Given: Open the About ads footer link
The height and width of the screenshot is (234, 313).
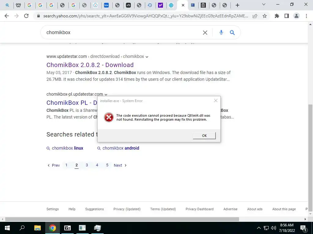Looking at the screenshot, I should tap(255, 209).
